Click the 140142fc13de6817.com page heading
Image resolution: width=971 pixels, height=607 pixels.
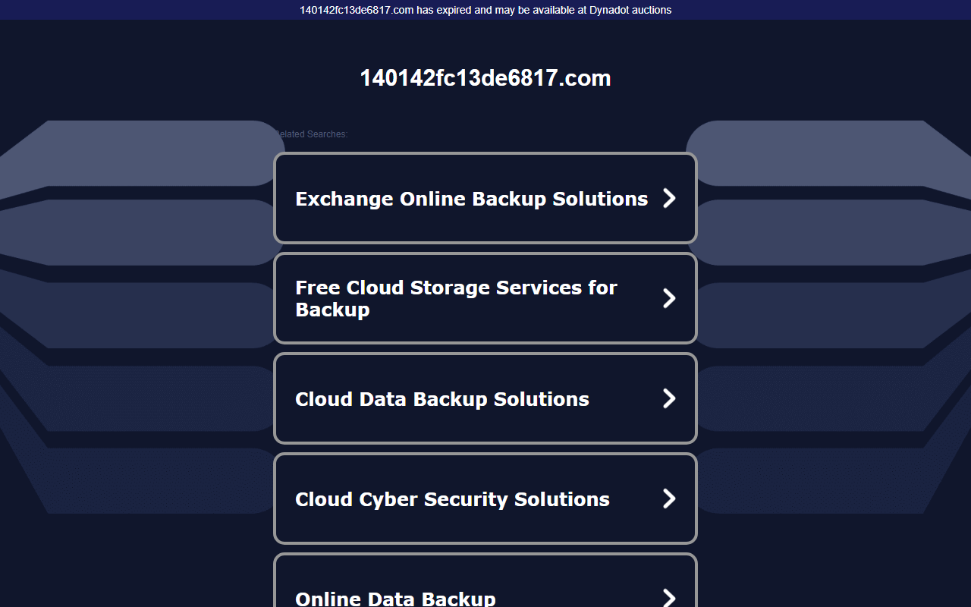coord(485,78)
